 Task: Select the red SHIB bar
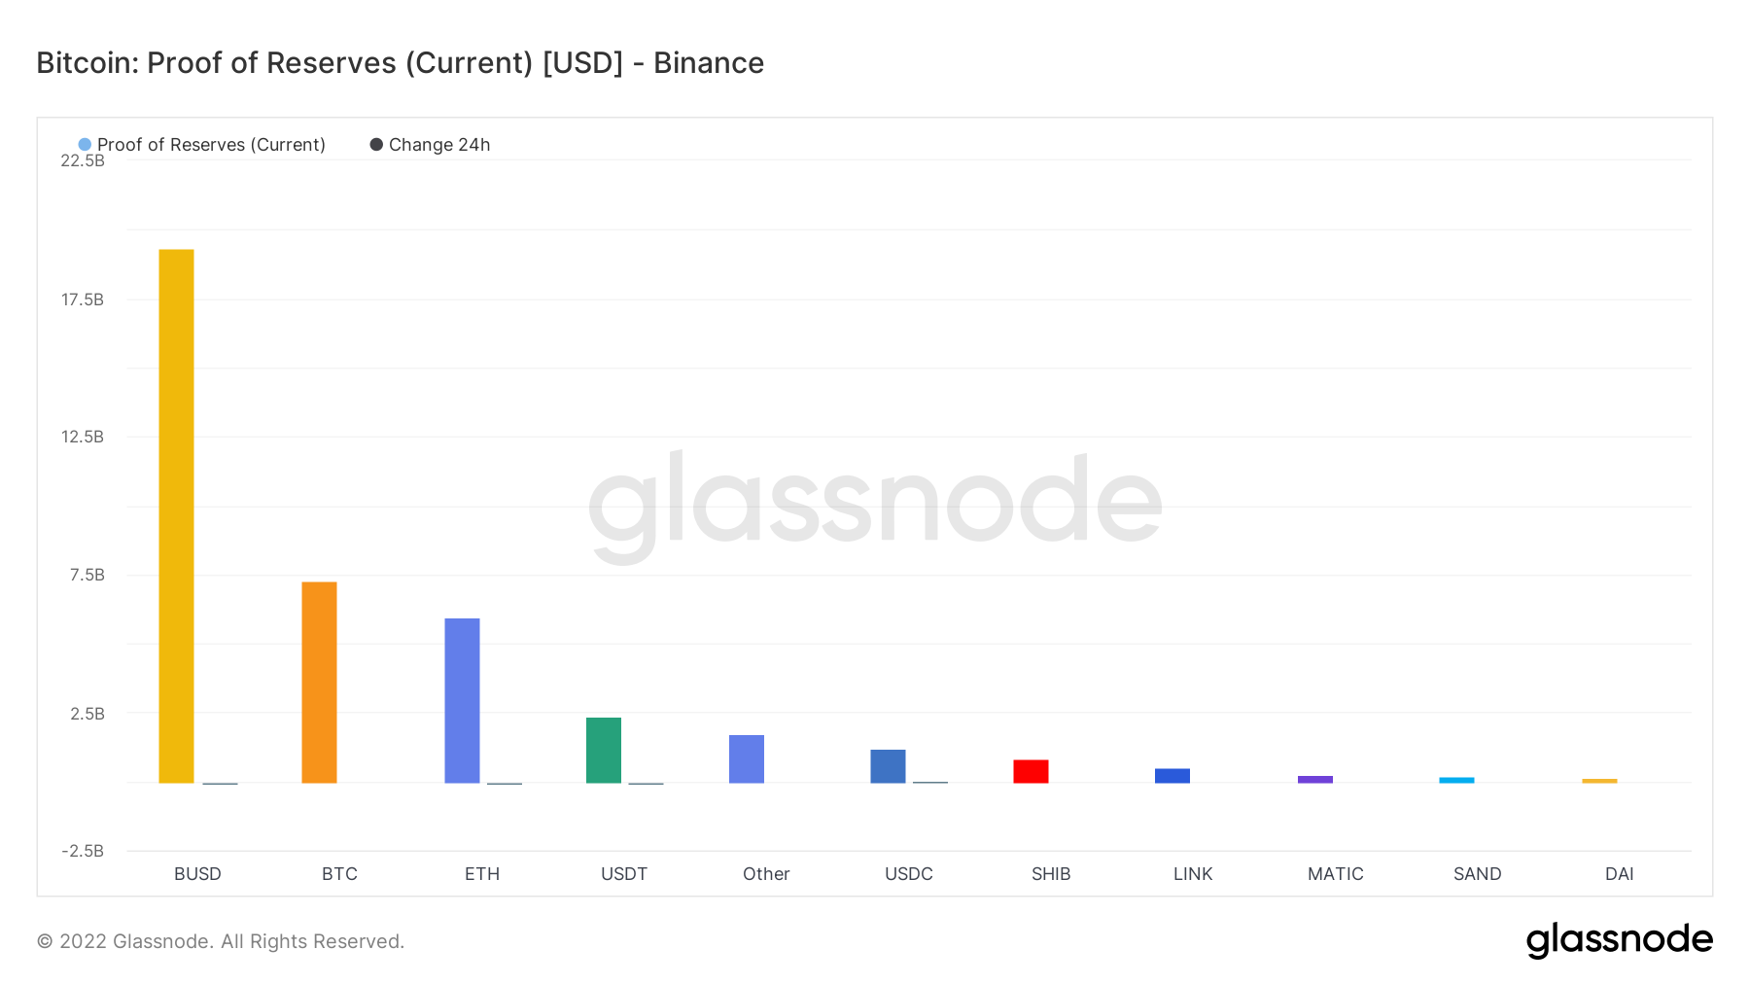pos(1031,772)
